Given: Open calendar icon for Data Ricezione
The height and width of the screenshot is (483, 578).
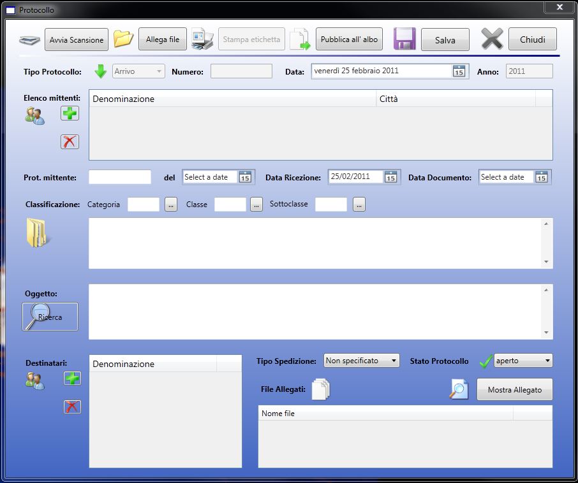Looking at the screenshot, I should 390,177.
